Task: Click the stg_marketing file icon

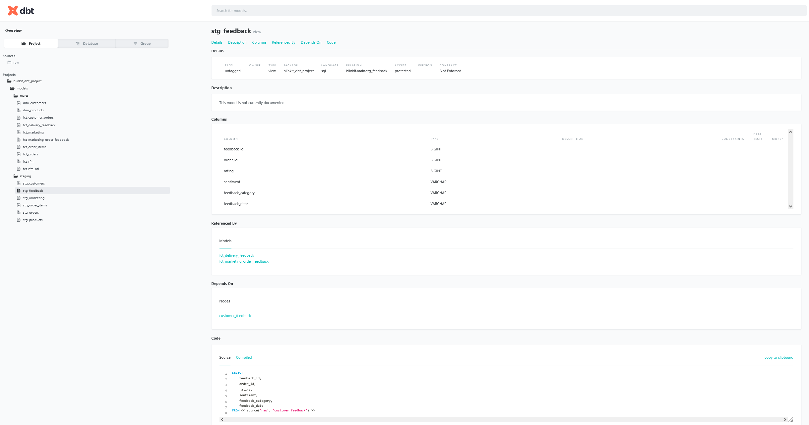Action: (x=19, y=198)
